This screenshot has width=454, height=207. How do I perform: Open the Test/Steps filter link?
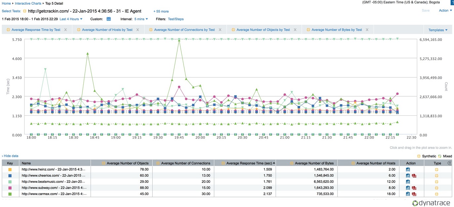[176, 19]
